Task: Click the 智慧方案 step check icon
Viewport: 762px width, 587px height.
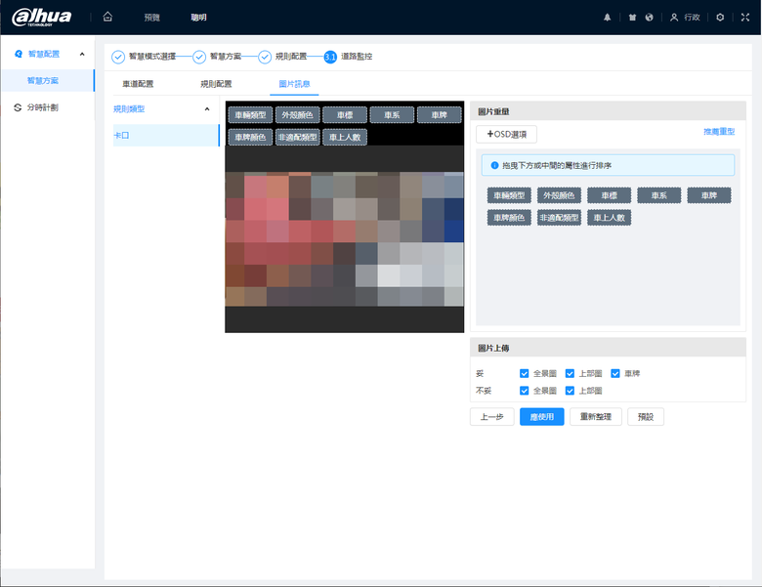Action: pos(199,57)
